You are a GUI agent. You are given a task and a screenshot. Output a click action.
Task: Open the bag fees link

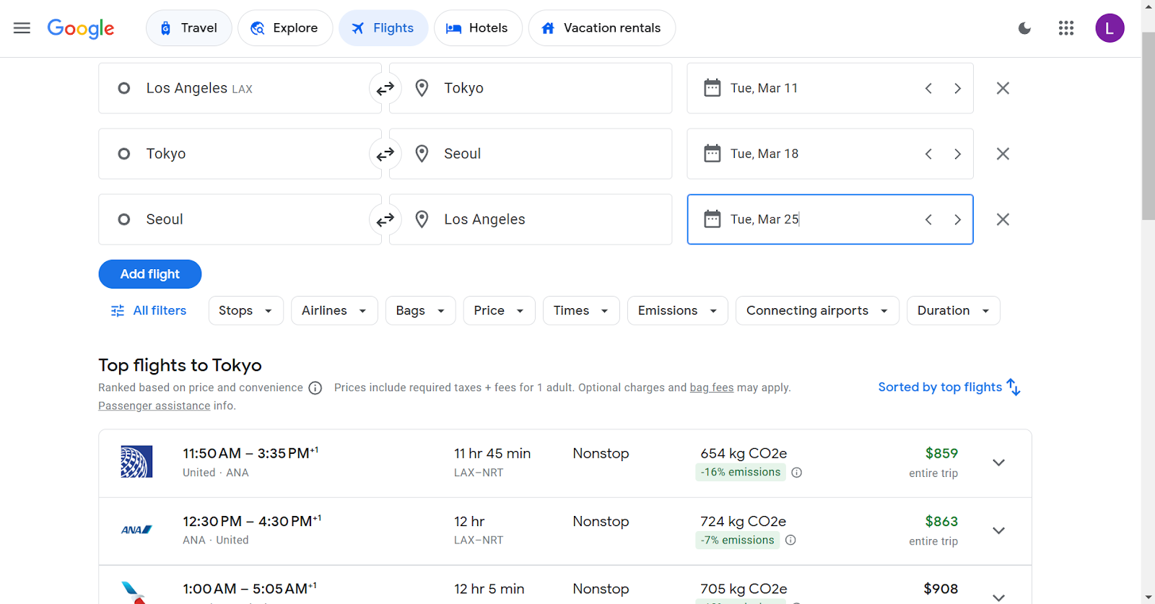coord(712,388)
